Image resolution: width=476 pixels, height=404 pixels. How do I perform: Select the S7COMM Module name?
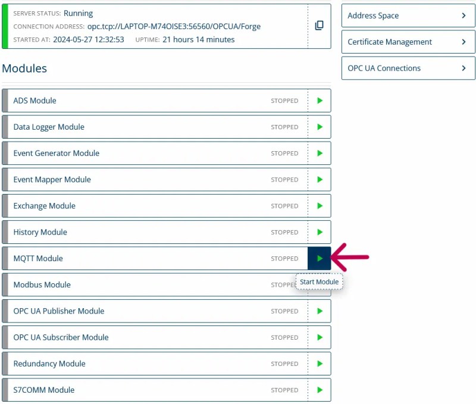click(x=43, y=390)
